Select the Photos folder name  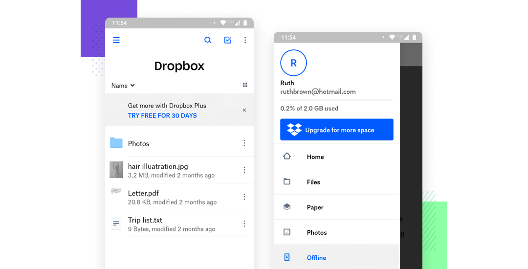139,144
